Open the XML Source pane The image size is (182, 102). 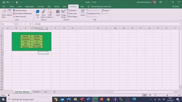pyautogui.click(x=83, y=13)
